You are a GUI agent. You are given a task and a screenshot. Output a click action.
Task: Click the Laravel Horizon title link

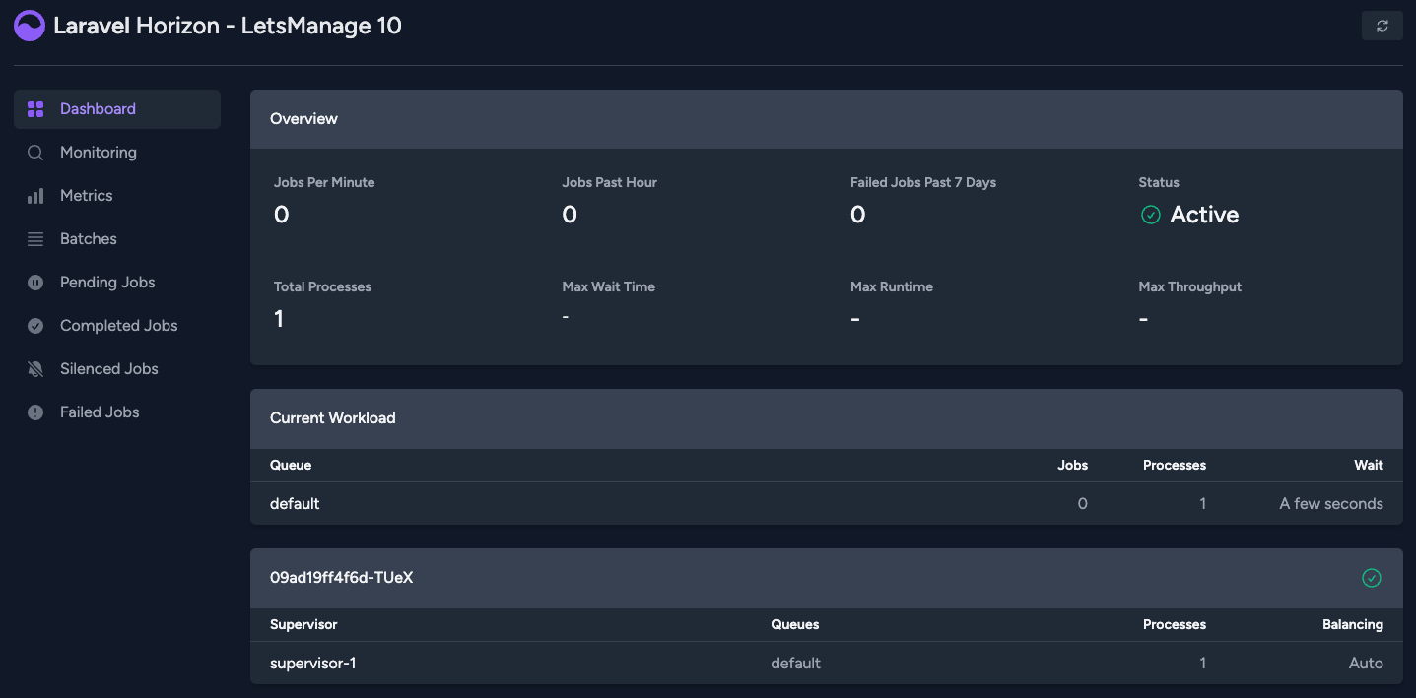tap(228, 26)
